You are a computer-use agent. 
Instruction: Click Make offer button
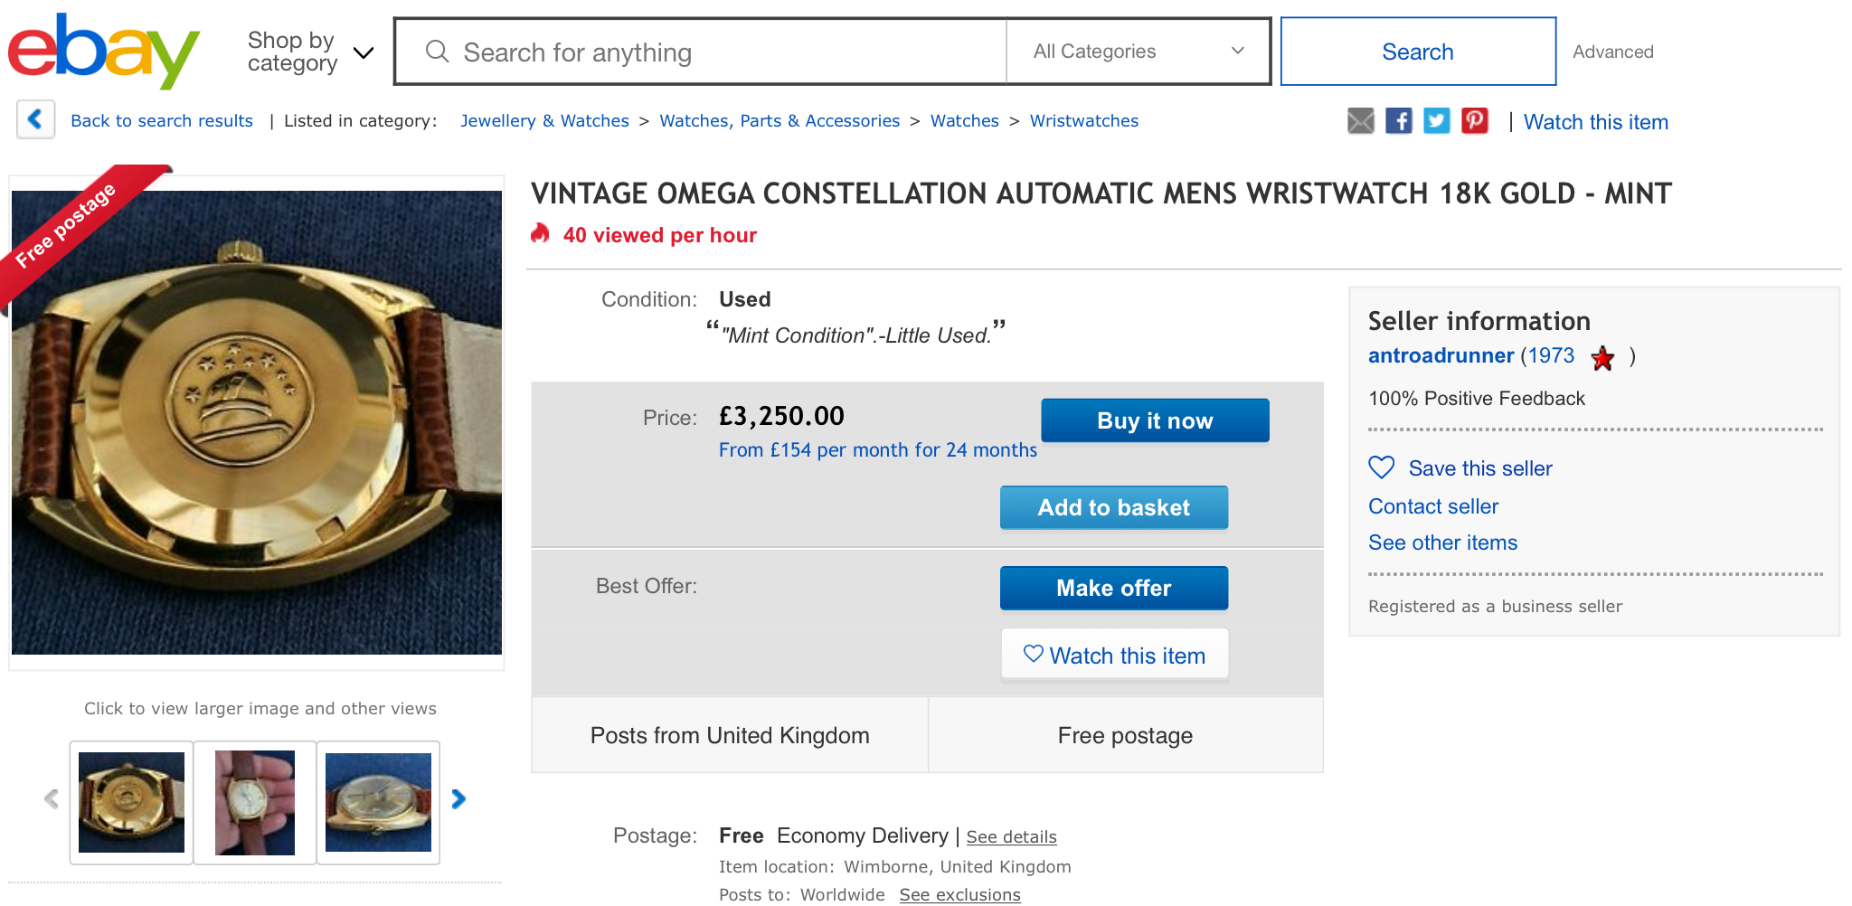point(1113,589)
